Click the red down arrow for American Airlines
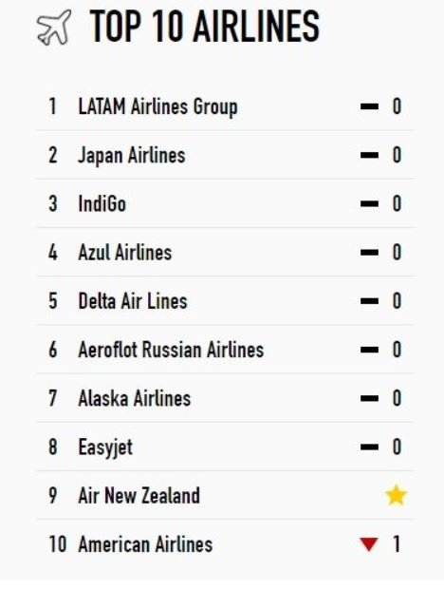The width and height of the screenshot is (444, 590). [368, 544]
